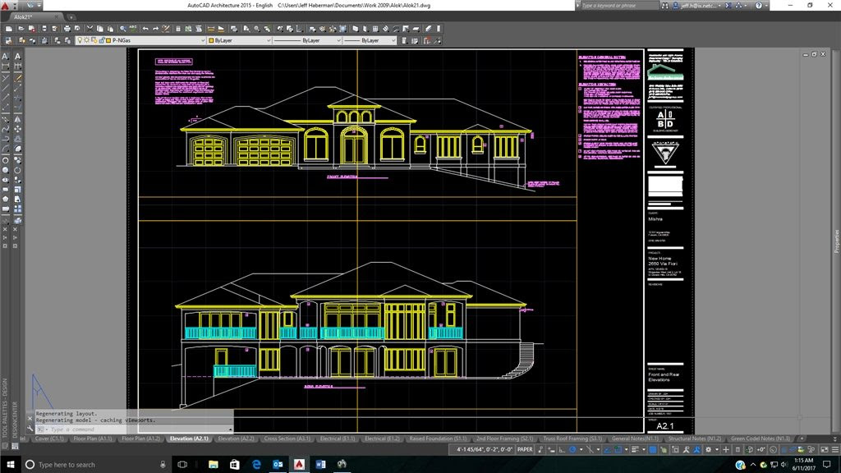Open the Floor Plan (A1.1) layout tab
This screenshot has width=841, height=473.
pyautogui.click(x=94, y=439)
